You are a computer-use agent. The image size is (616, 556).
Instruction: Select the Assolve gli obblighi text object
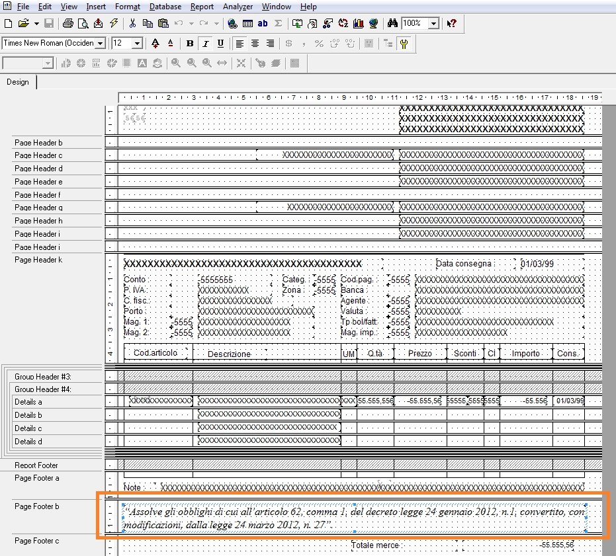[354, 518]
